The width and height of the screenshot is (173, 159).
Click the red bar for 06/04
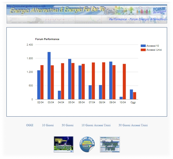click(x=83, y=82)
